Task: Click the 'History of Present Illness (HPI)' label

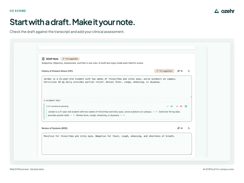Action: (57, 71)
